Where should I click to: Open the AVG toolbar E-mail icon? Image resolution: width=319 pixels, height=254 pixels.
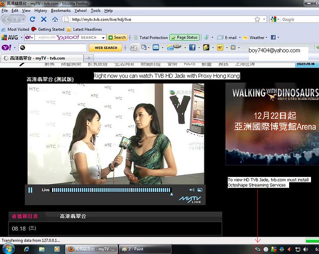pyautogui.click(x=227, y=38)
